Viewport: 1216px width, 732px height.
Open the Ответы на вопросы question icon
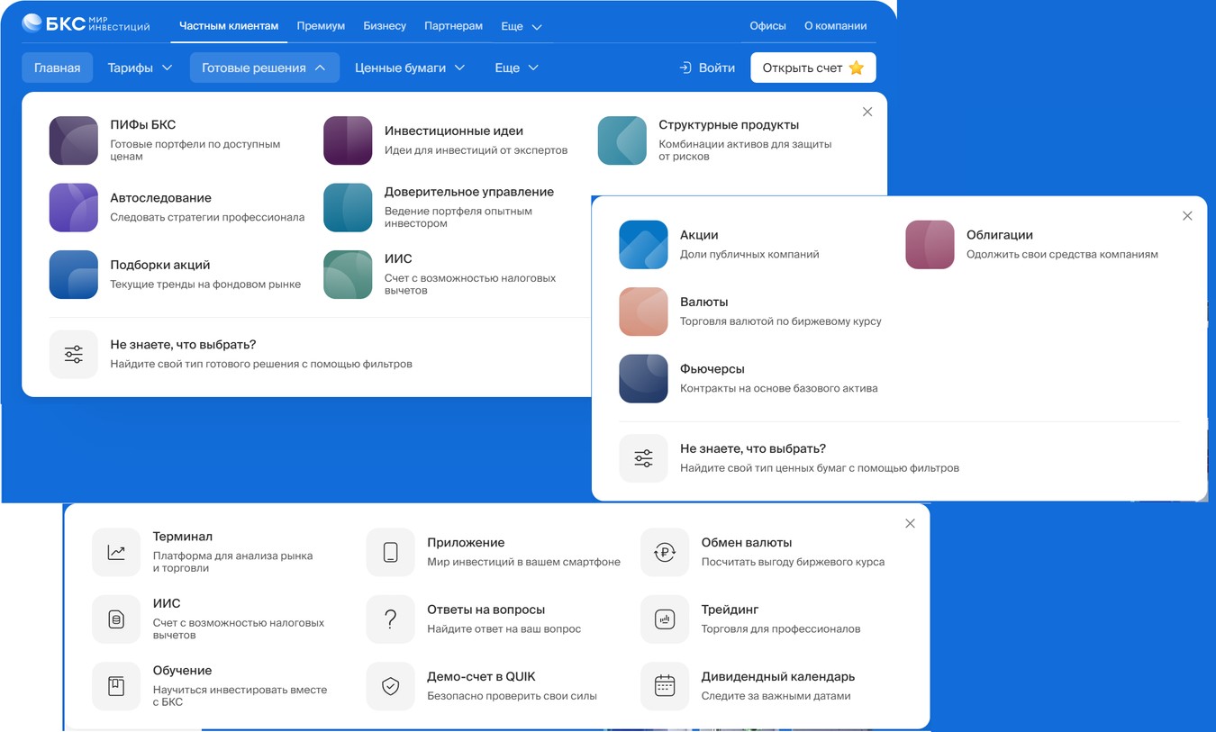pyautogui.click(x=390, y=619)
